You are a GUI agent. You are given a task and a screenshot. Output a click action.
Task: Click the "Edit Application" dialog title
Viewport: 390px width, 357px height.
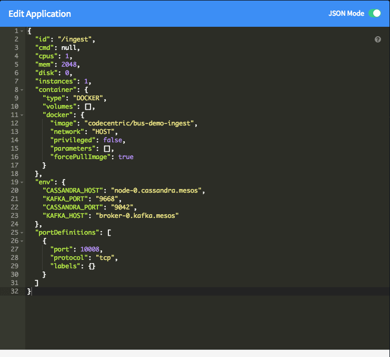pyautogui.click(x=39, y=14)
